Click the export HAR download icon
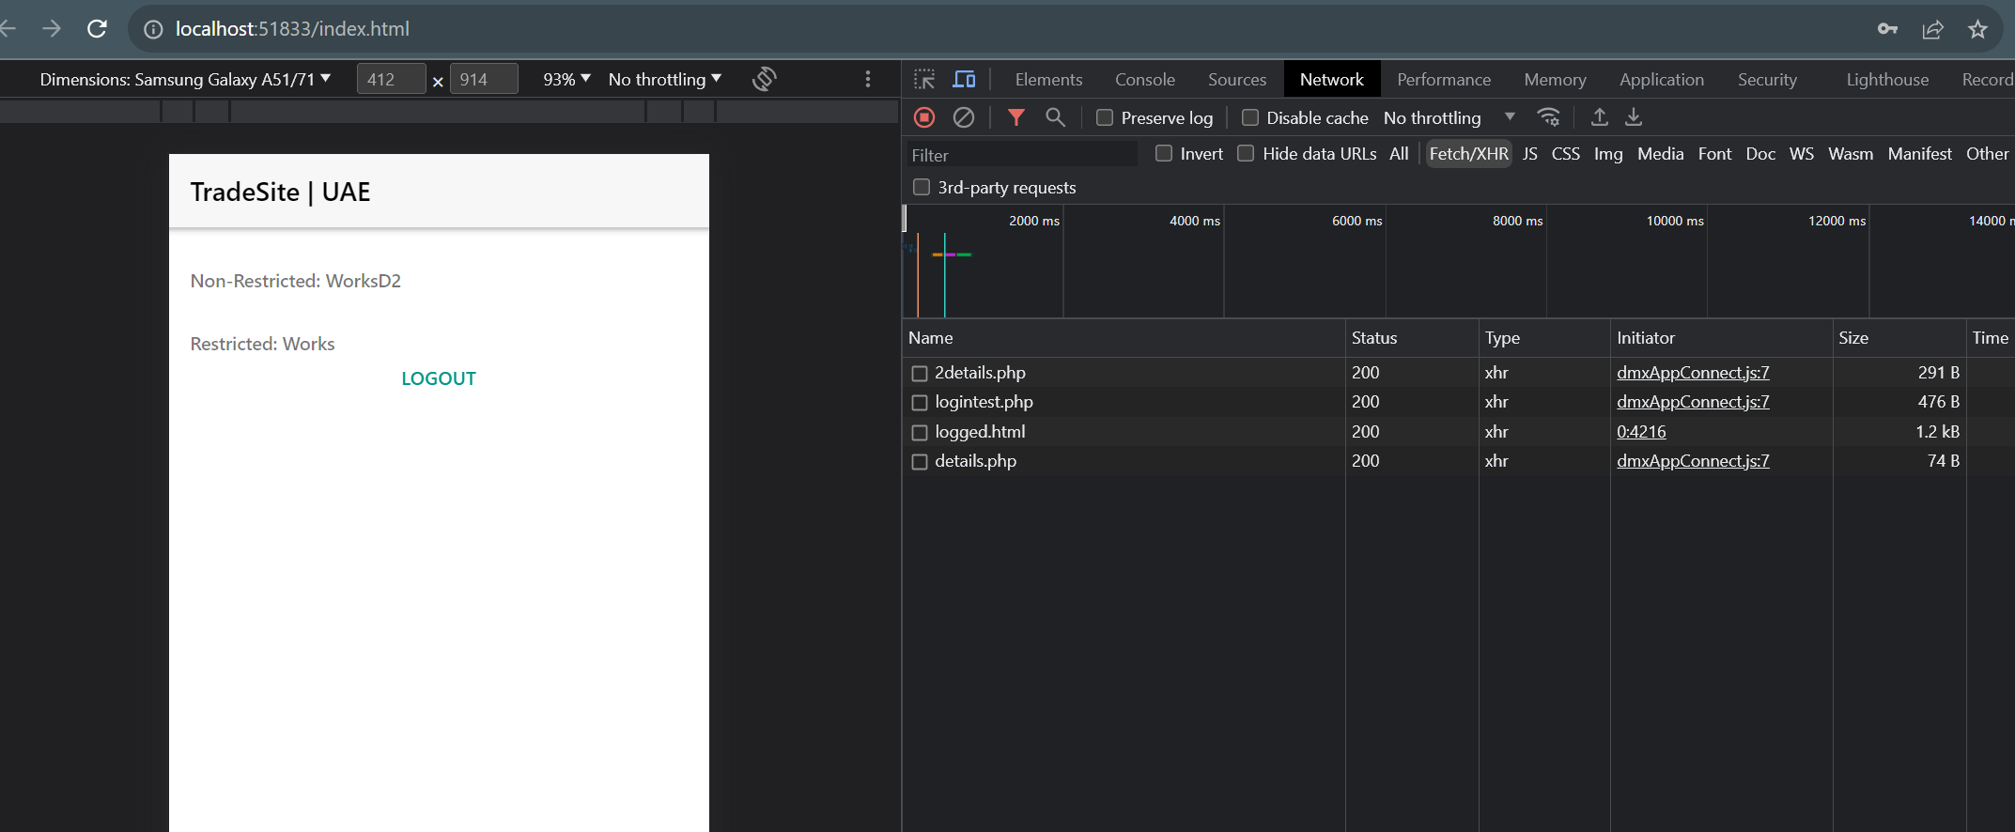 pyautogui.click(x=1634, y=117)
